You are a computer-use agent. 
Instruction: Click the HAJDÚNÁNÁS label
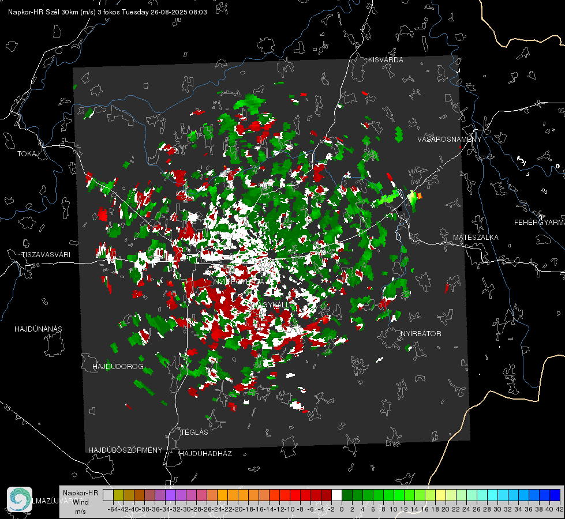(x=38, y=329)
